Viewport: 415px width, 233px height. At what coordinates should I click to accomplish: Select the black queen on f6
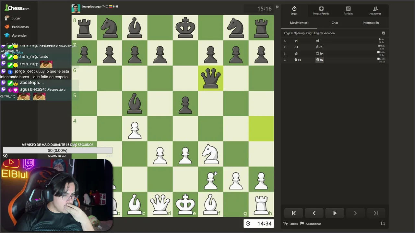[x=211, y=78]
